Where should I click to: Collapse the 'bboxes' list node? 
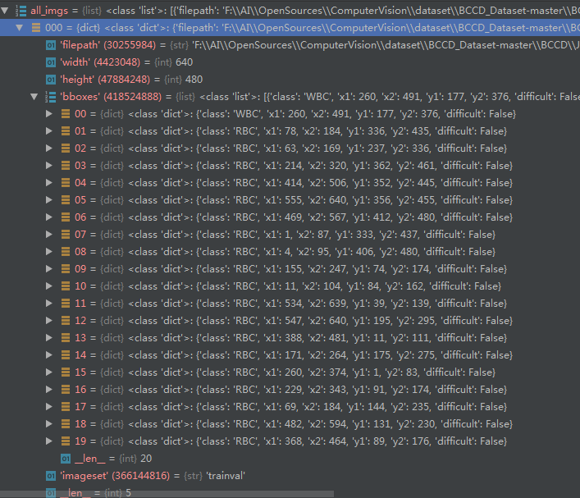pos(34,97)
